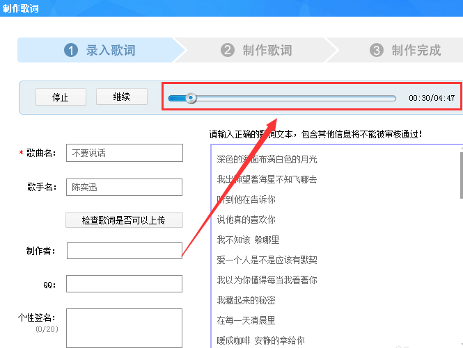
Task: Click lyric line 说他真的喜欢你 in the lyrics box
Action: 246,219
